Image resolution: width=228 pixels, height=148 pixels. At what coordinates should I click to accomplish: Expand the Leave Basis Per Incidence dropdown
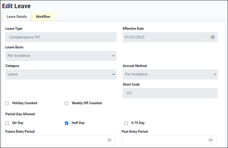click(61, 56)
